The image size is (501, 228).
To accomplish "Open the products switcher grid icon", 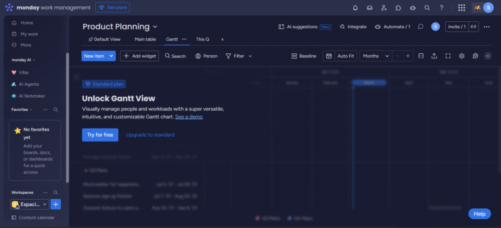I will tap(462, 8).
